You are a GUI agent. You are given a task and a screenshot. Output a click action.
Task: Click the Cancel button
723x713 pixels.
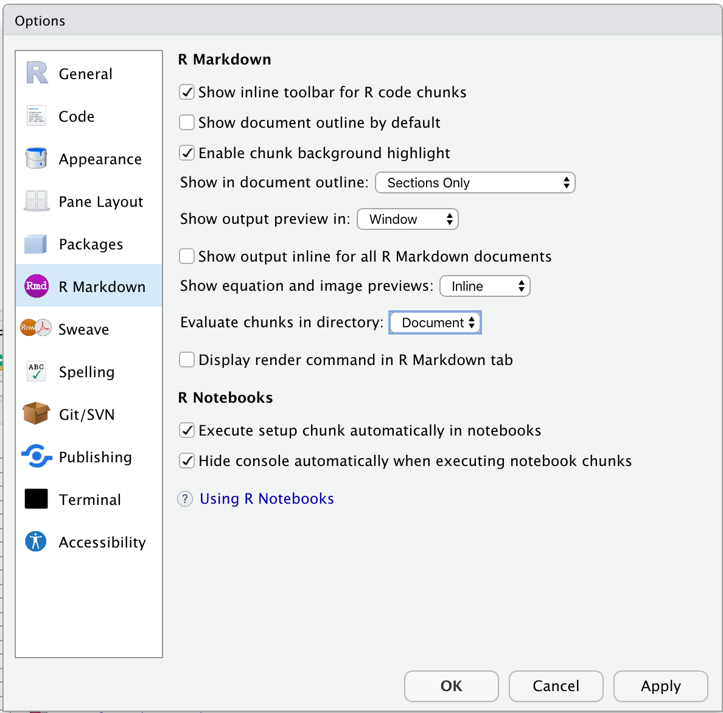556,686
